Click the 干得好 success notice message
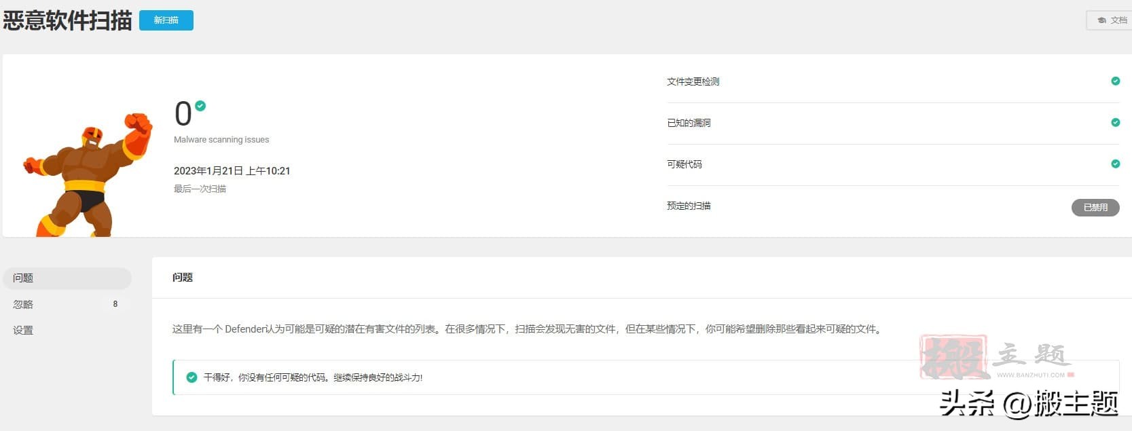The height and width of the screenshot is (431, 1132). point(313,377)
